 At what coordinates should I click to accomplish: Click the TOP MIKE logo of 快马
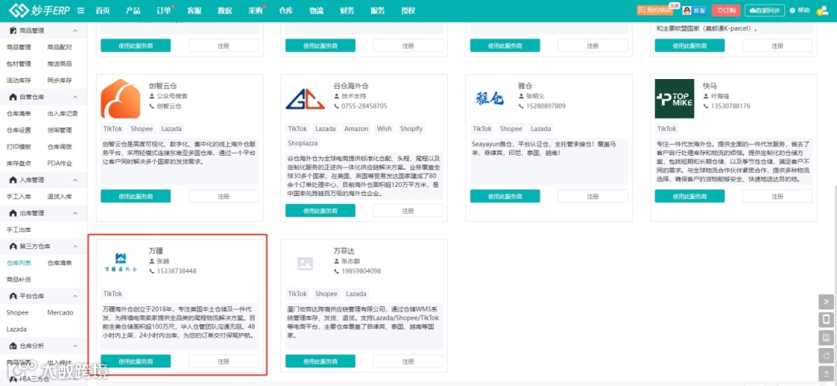click(x=674, y=98)
